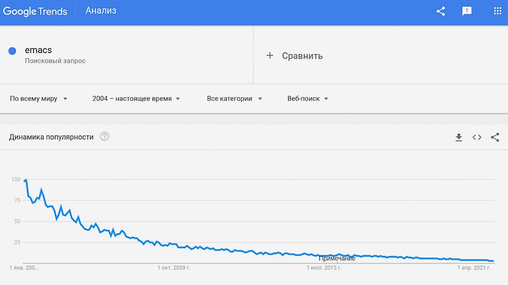
Task: Click the Примечание marker on the chart
Action: click(x=337, y=259)
